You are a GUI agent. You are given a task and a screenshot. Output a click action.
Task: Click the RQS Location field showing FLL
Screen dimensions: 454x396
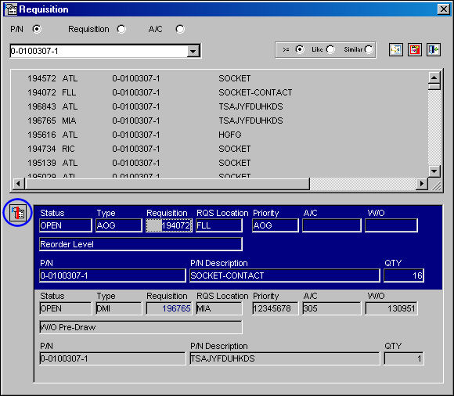219,225
